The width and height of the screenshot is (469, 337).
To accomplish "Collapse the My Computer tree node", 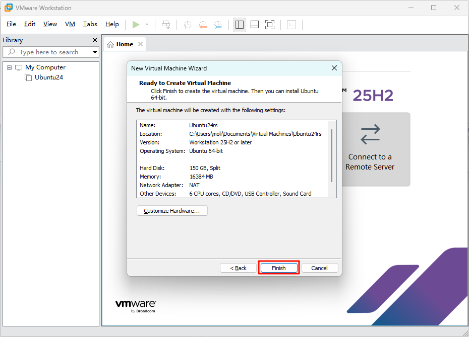I will (x=10, y=68).
